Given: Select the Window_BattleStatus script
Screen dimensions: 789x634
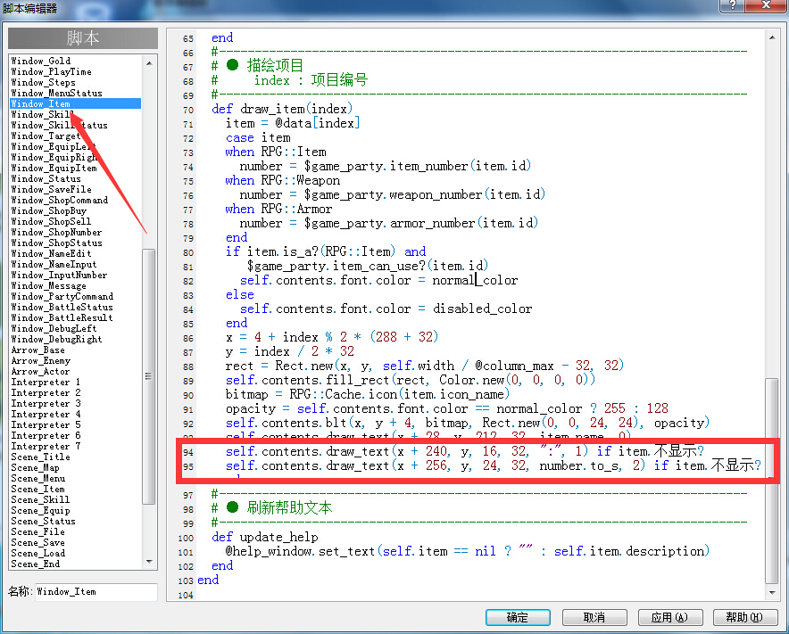Looking at the screenshot, I should pyautogui.click(x=62, y=308).
